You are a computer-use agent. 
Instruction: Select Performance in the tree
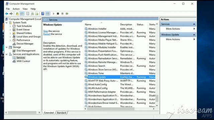tap(23, 40)
